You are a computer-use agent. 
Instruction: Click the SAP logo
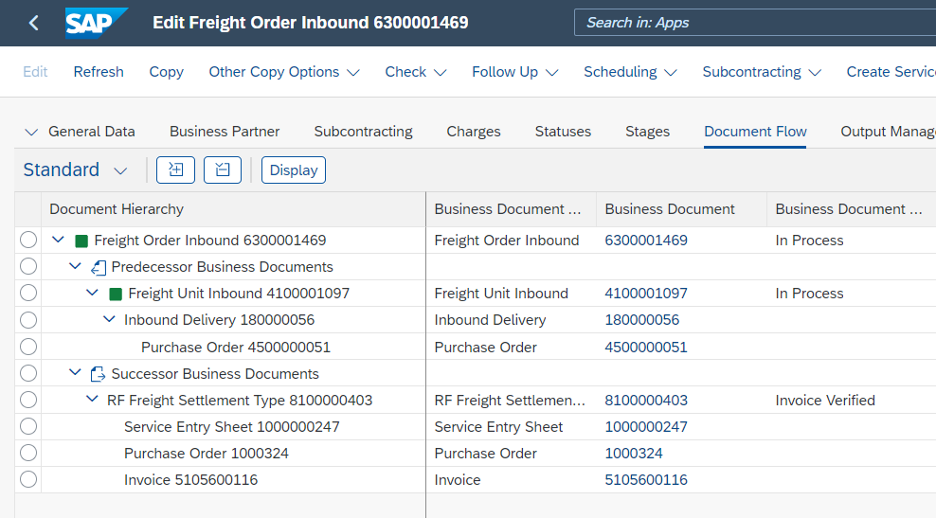pos(93,23)
